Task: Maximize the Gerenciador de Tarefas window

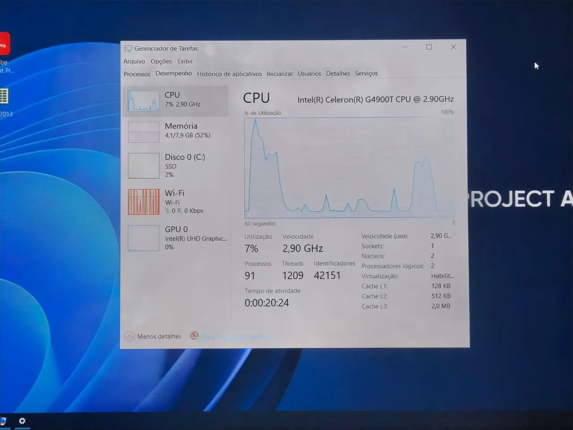Action: pos(429,47)
